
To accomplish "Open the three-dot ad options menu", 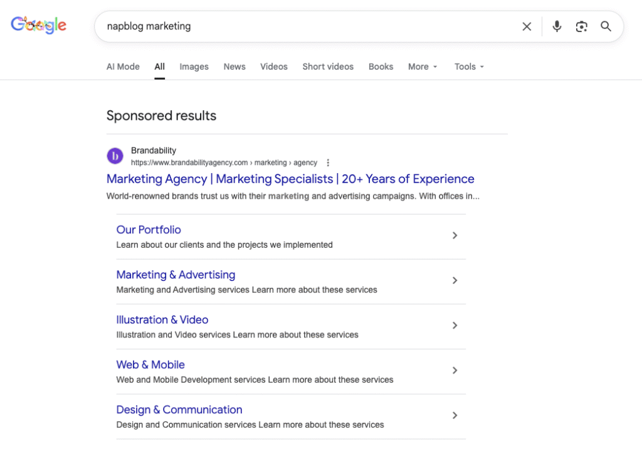I will [328, 162].
